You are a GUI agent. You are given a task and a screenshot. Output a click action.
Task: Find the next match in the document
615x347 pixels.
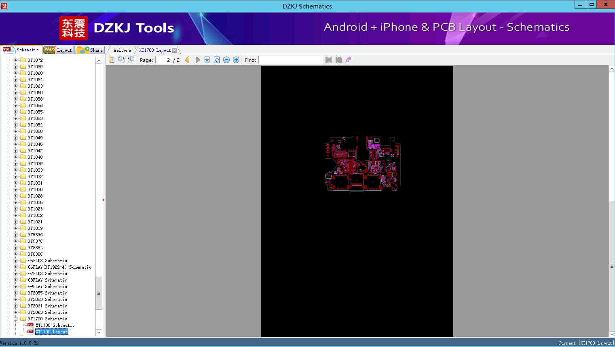tap(338, 60)
